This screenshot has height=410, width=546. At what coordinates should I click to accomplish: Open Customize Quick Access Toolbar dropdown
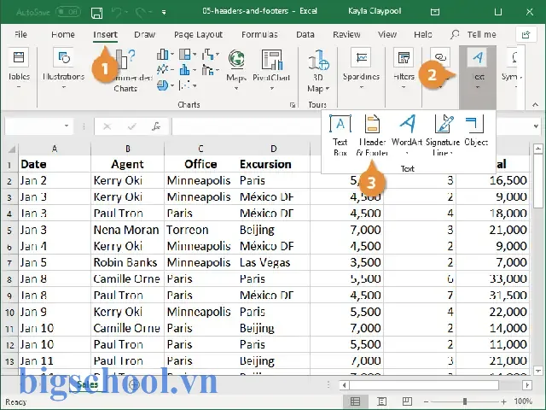coord(164,13)
